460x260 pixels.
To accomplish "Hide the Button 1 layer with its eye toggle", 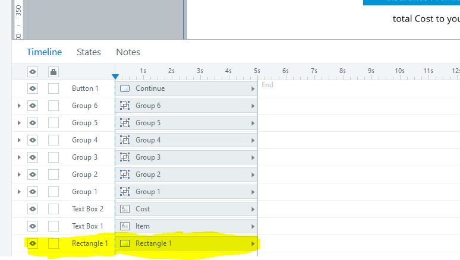I will (x=33, y=88).
